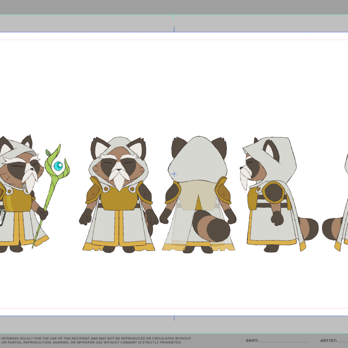Click the hand gripping the green staff
Screen dimensions: 348x348
click(x=43, y=213)
